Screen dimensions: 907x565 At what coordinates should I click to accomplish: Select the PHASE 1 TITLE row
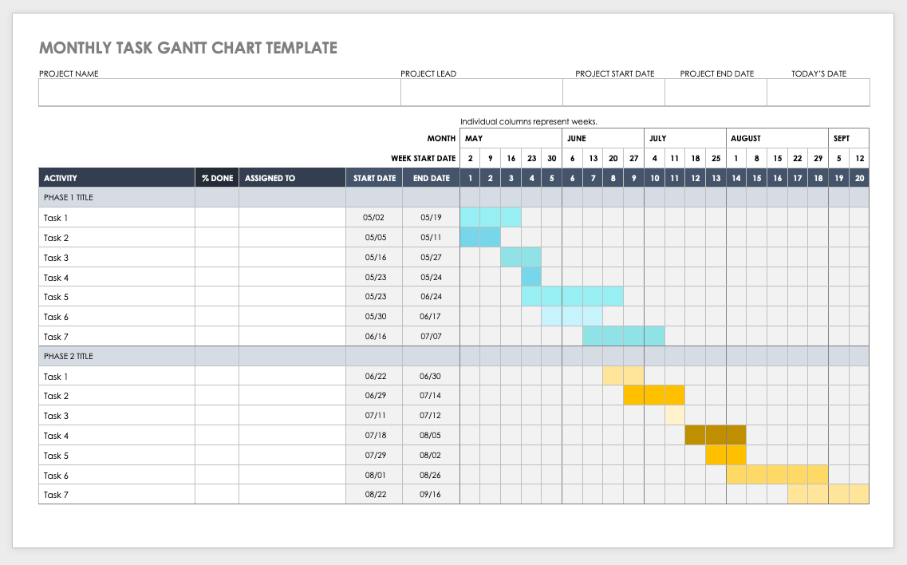point(116,197)
